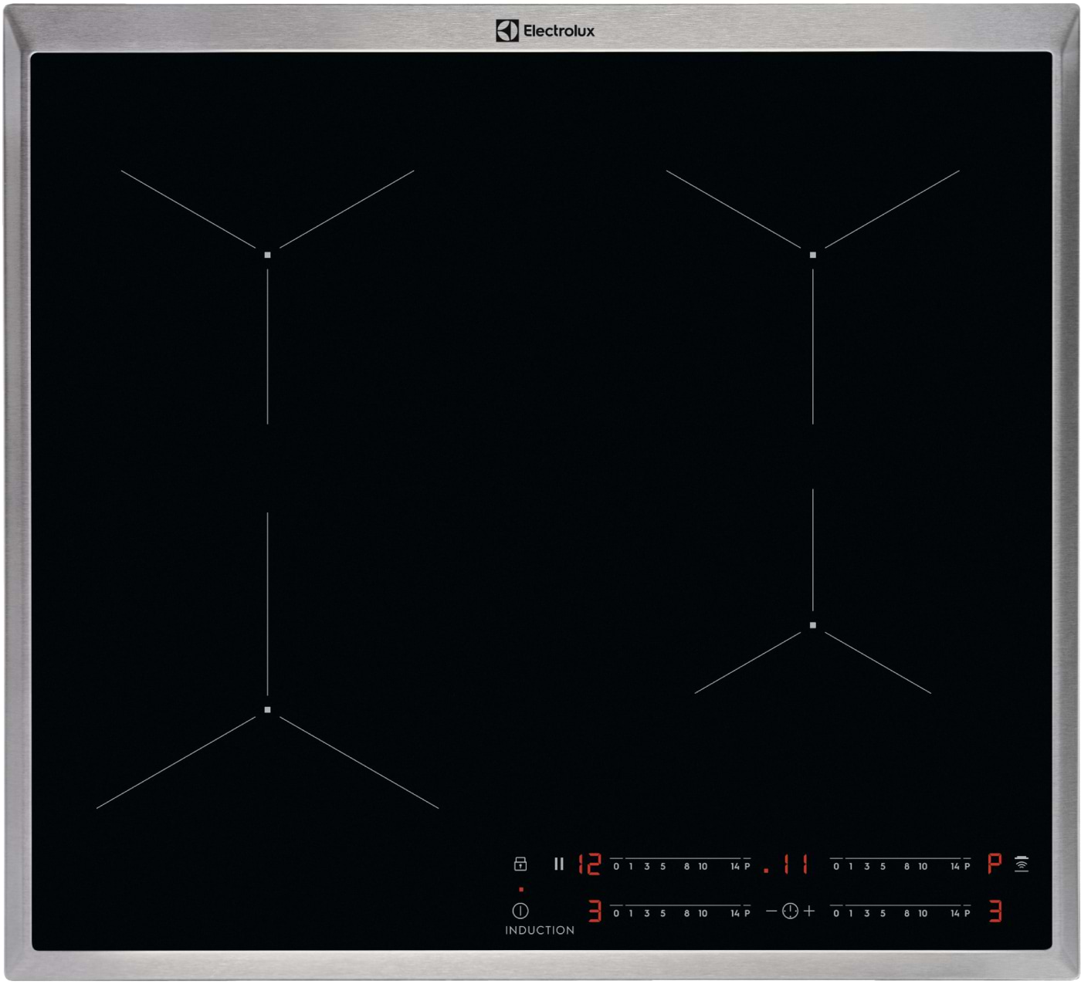
Task: Select P boost on the lower-right slider
Action: pos(967,912)
